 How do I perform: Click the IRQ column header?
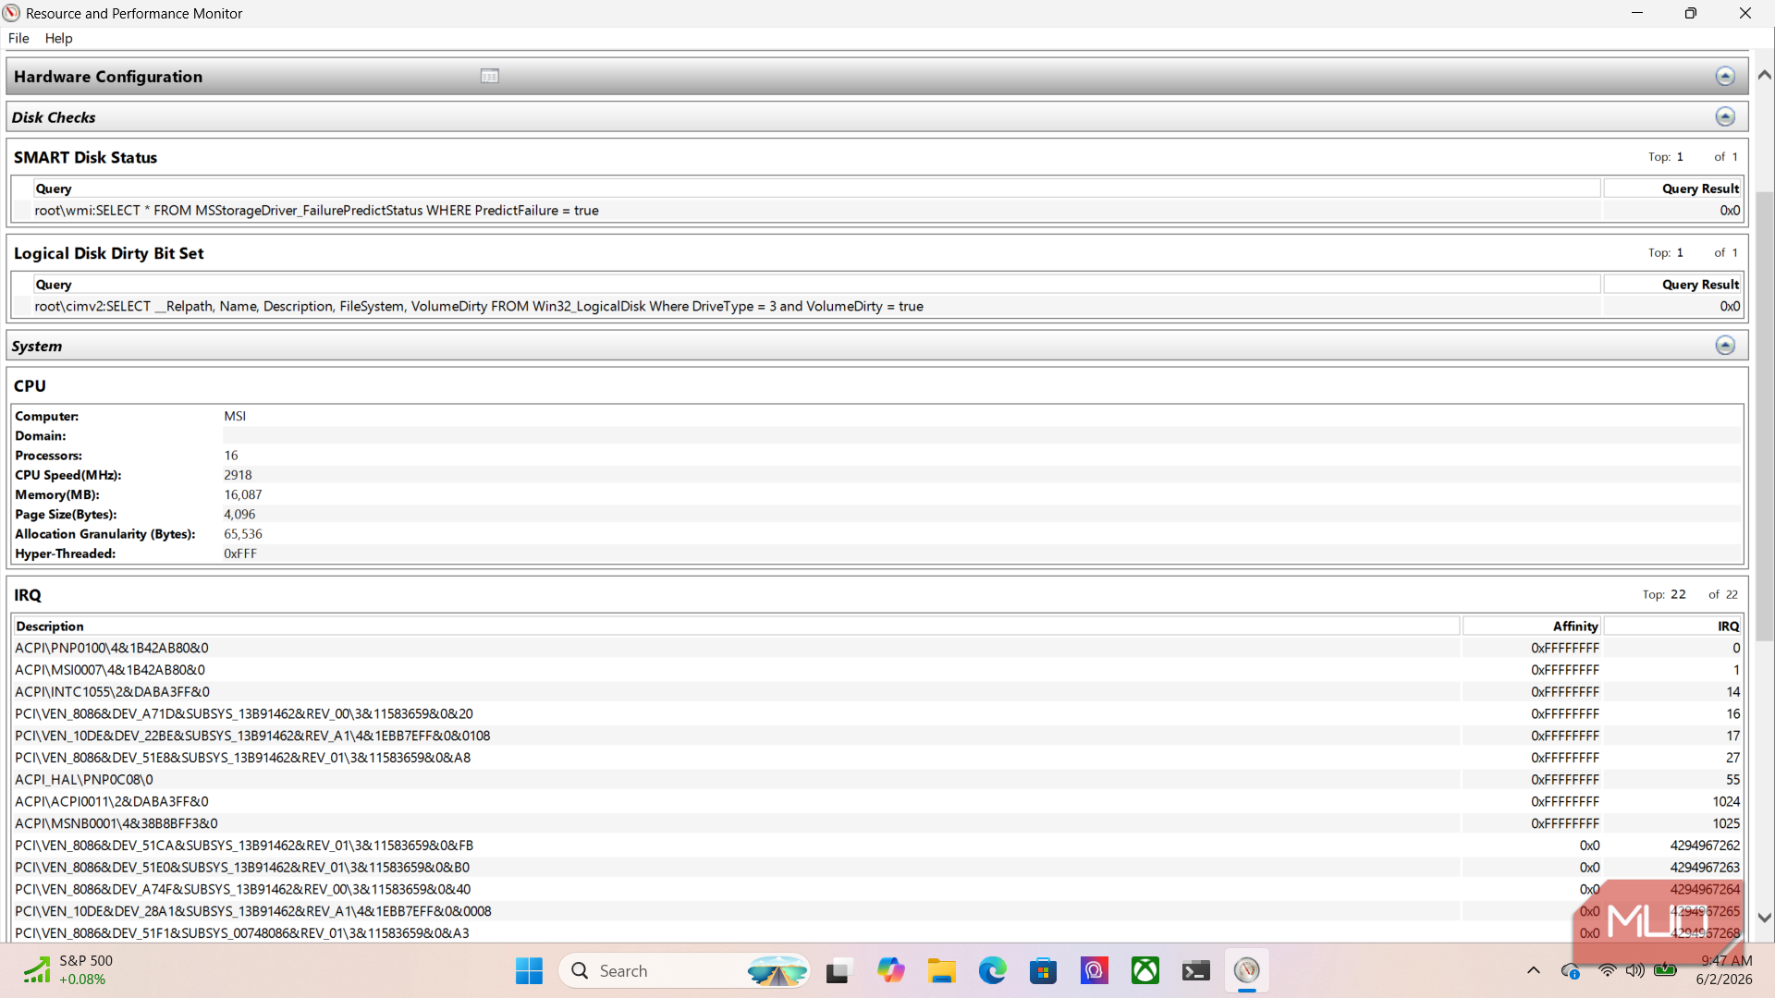coord(1673,627)
